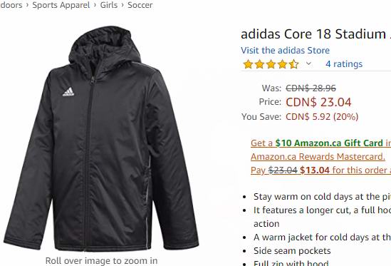Open Sports Apparel breadcrumb

pyautogui.click(x=61, y=5)
